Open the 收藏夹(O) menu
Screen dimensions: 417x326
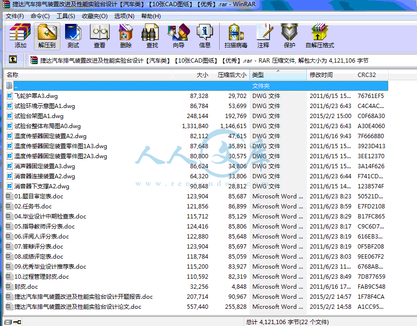[x=95, y=16]
